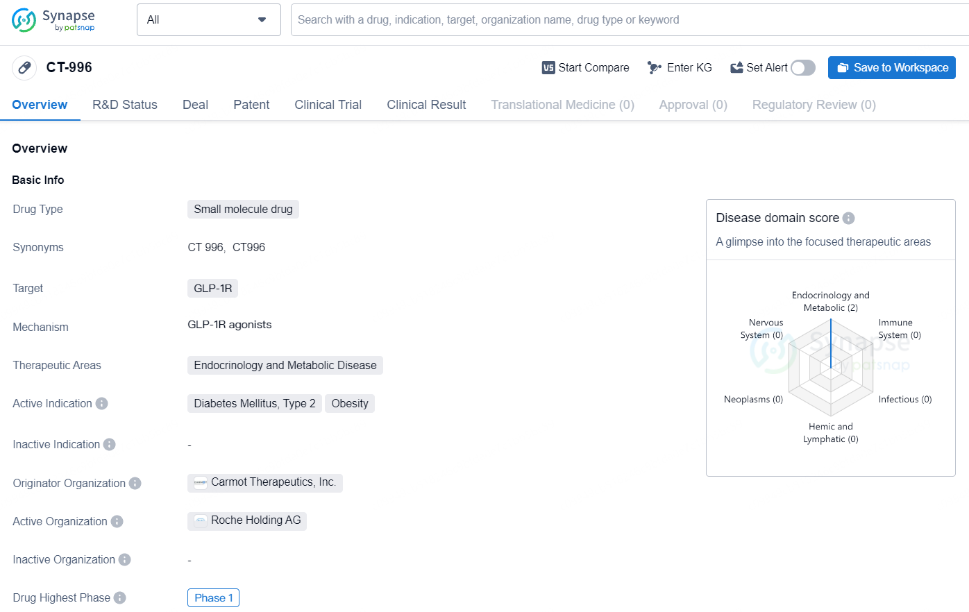Click the Enter KG graph icon

(654, 68)
